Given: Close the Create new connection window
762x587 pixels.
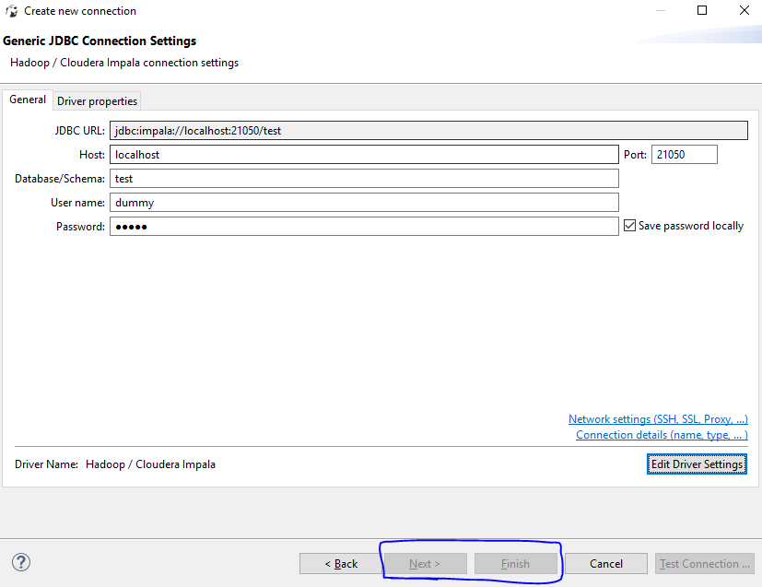Looking at the screenshot, I should click(x=744, y=10).
